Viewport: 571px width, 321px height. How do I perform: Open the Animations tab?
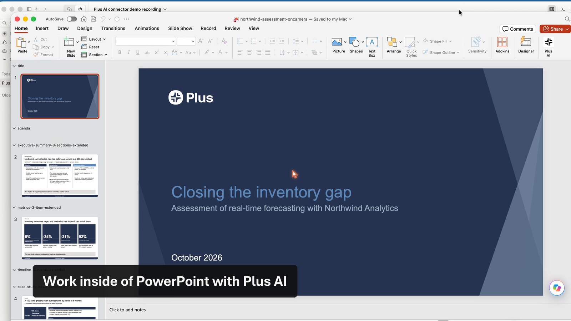coord(147,29)
